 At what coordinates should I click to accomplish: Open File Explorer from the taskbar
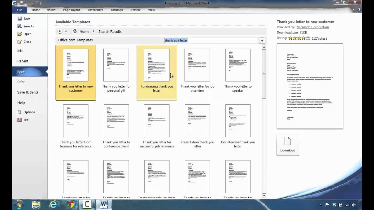click(x=36, y=205)
